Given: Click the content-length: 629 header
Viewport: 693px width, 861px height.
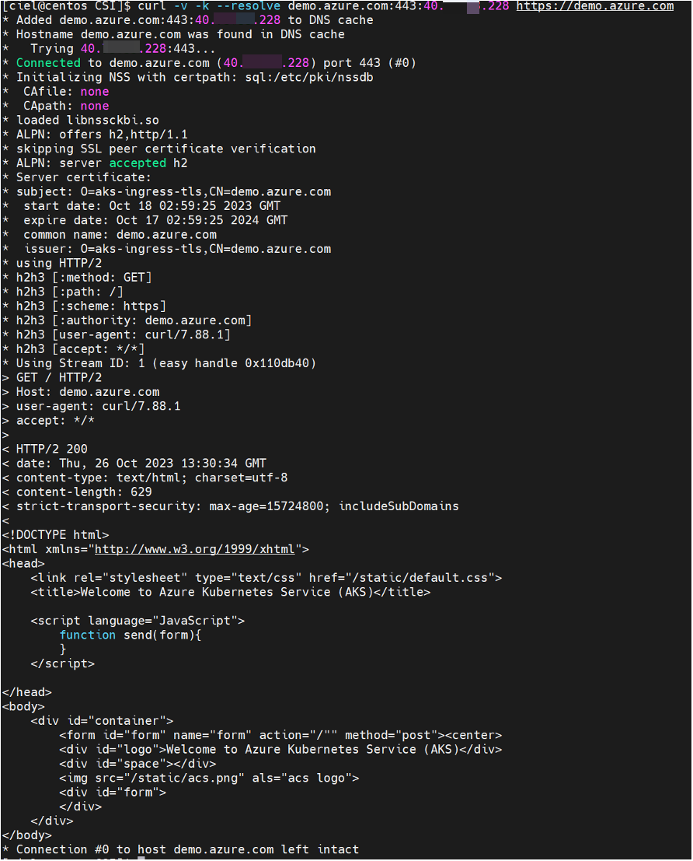Looking at the screenshot, I should point(84,492).
